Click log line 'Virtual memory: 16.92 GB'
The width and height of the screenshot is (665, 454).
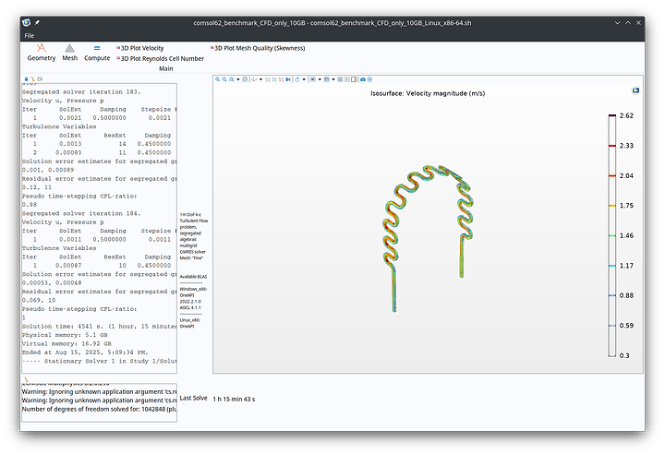tap(66, 344)
